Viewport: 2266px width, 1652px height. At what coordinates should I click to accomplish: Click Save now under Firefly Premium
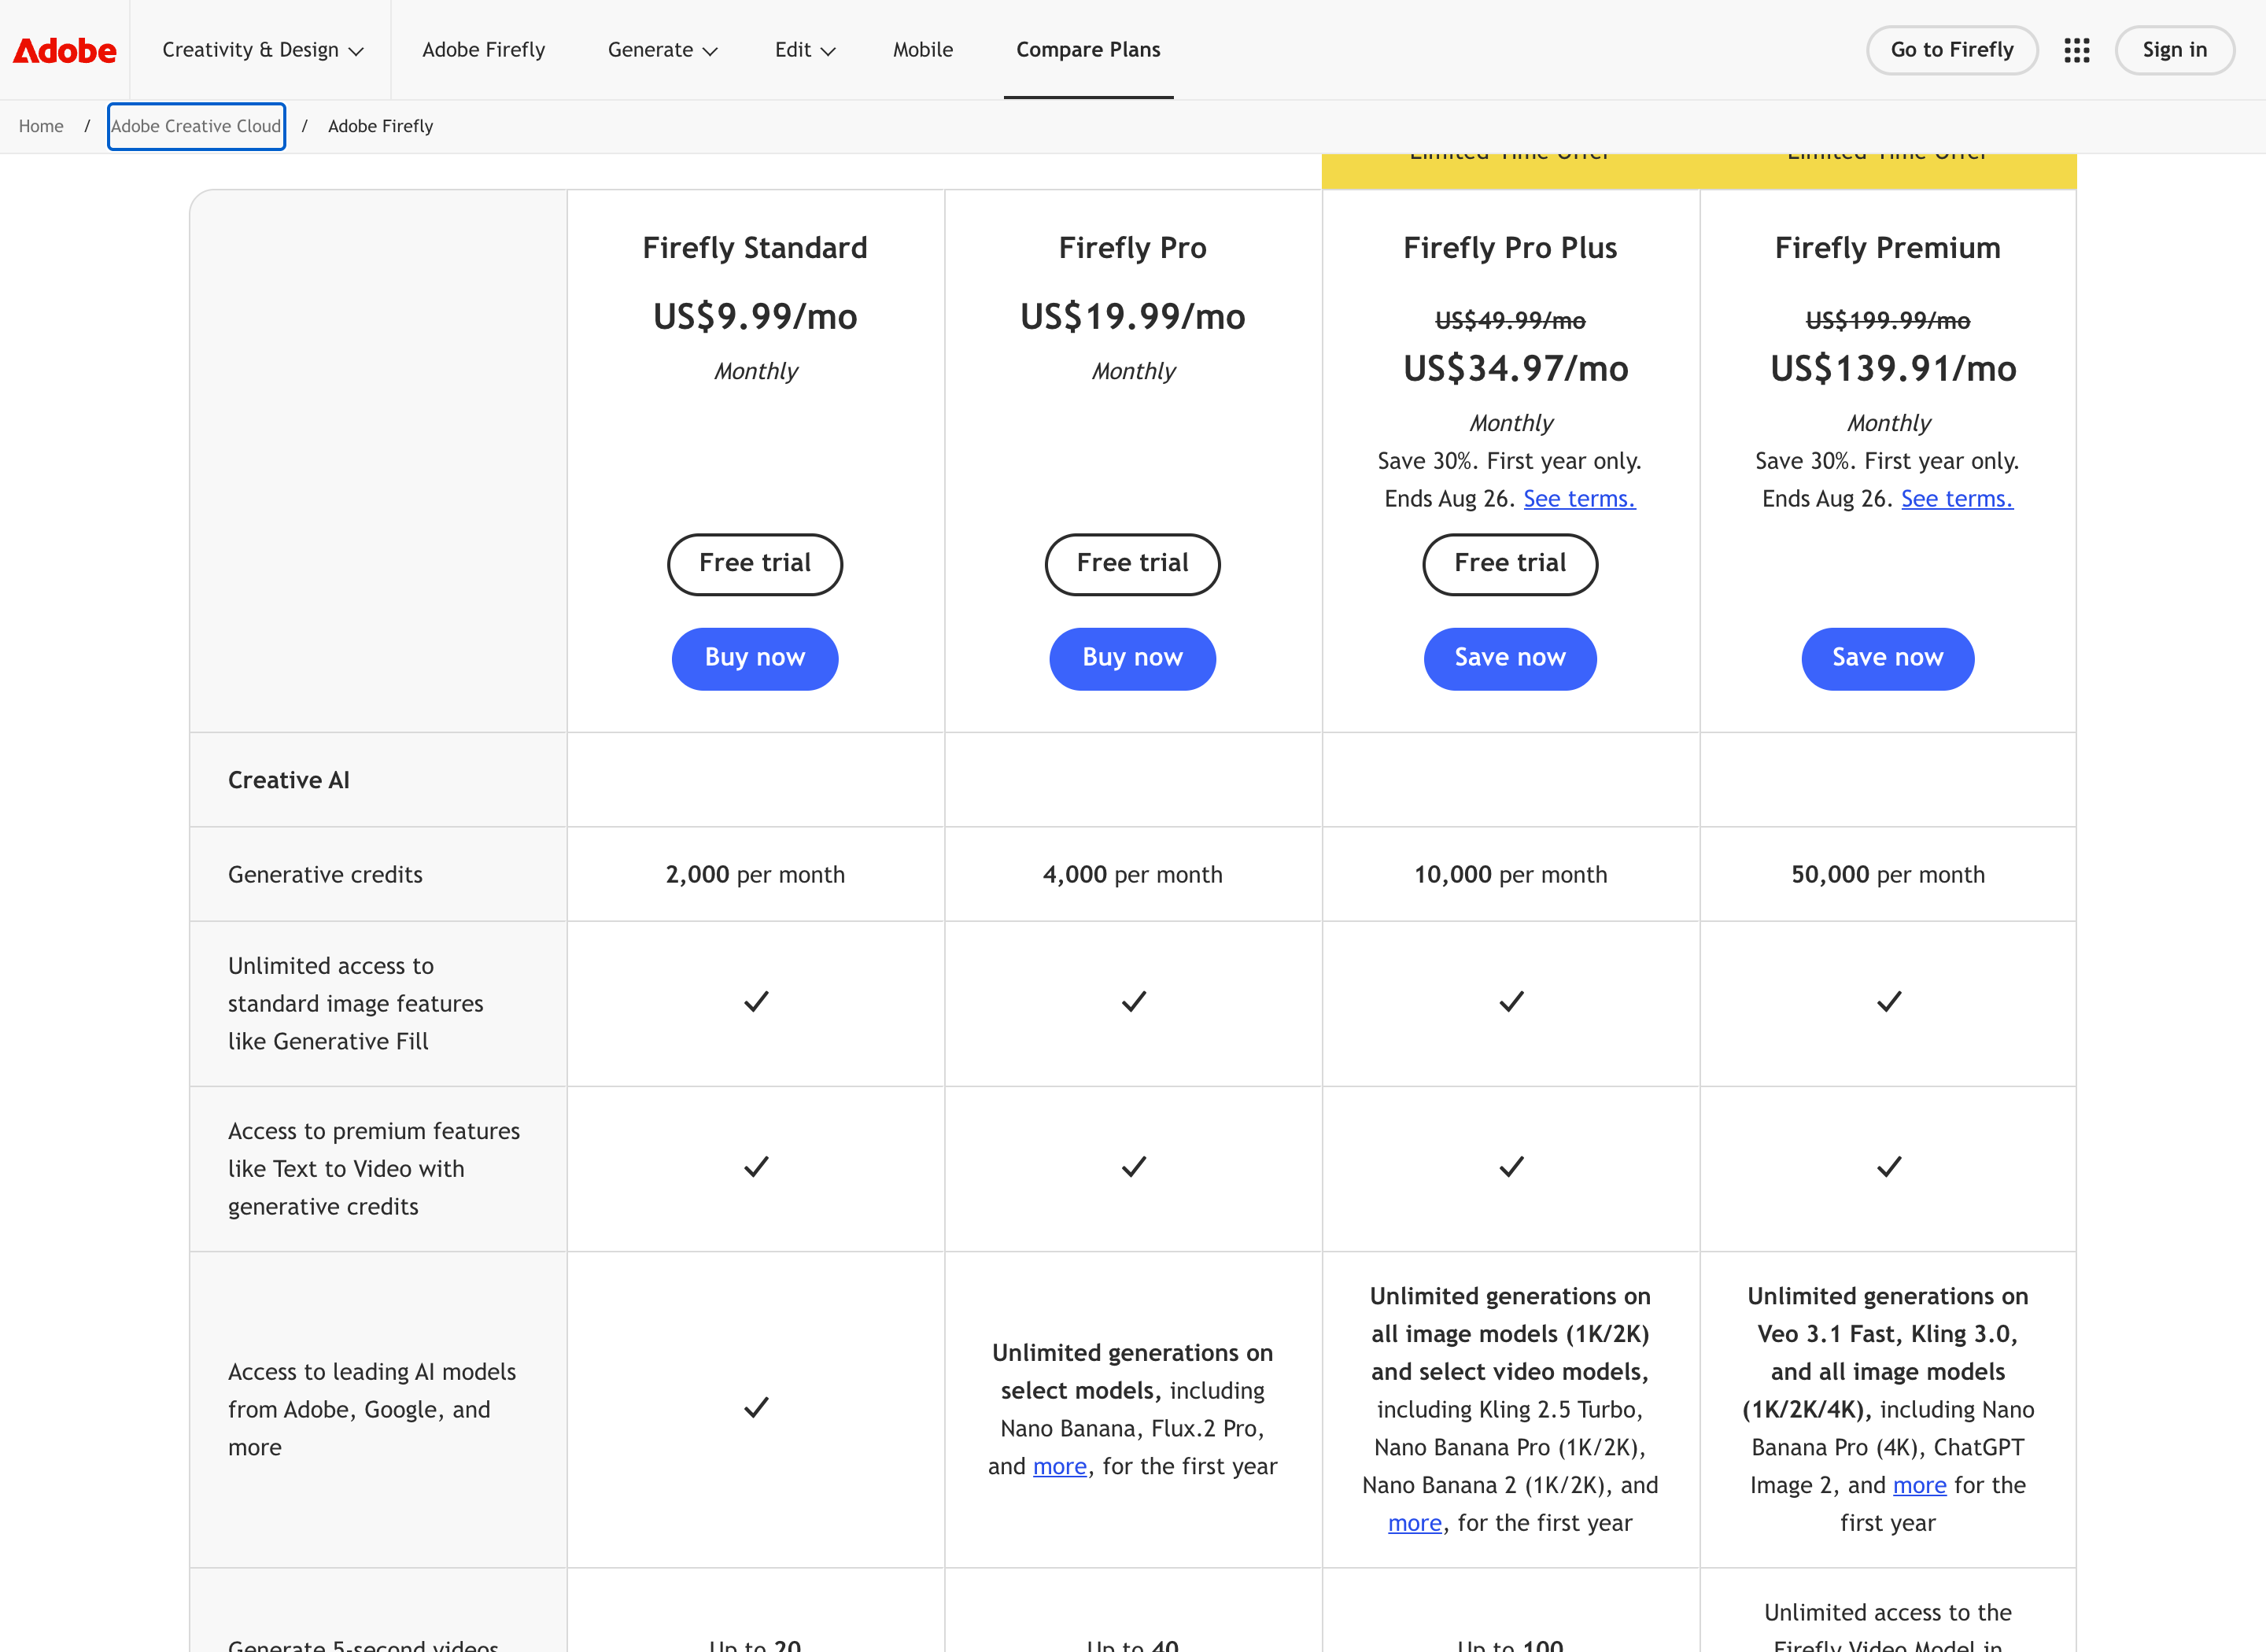pyautogui.click(x=1888, y=658)
